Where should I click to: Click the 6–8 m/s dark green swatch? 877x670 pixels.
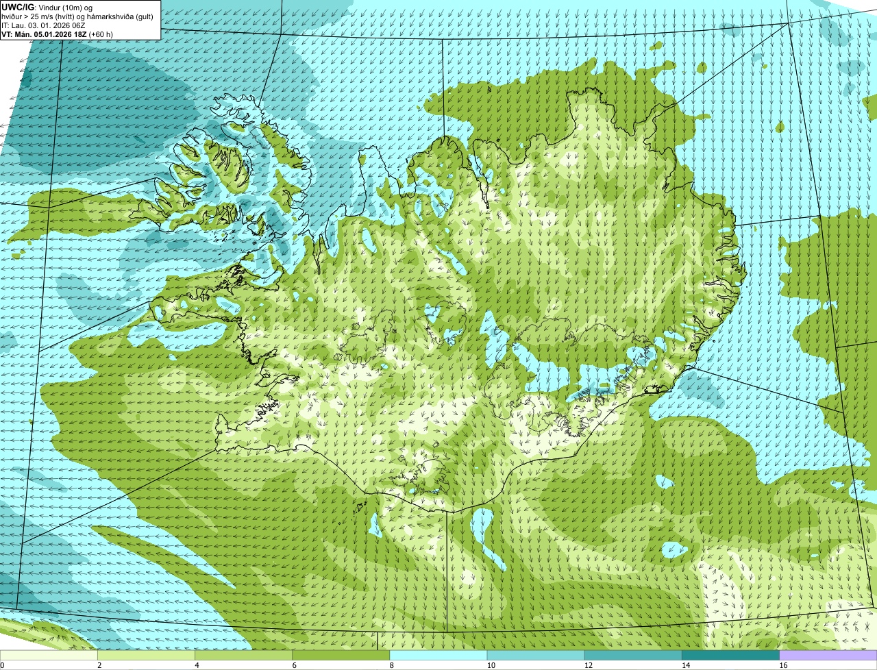[x=341, y=656]
